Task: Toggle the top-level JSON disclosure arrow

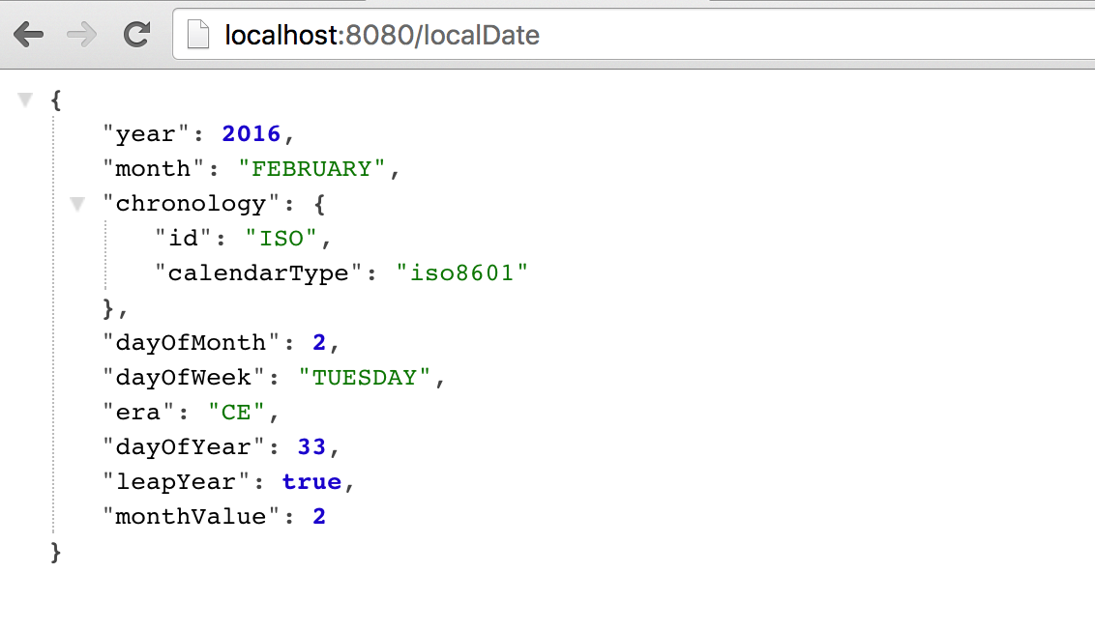Action: (25, 99)
